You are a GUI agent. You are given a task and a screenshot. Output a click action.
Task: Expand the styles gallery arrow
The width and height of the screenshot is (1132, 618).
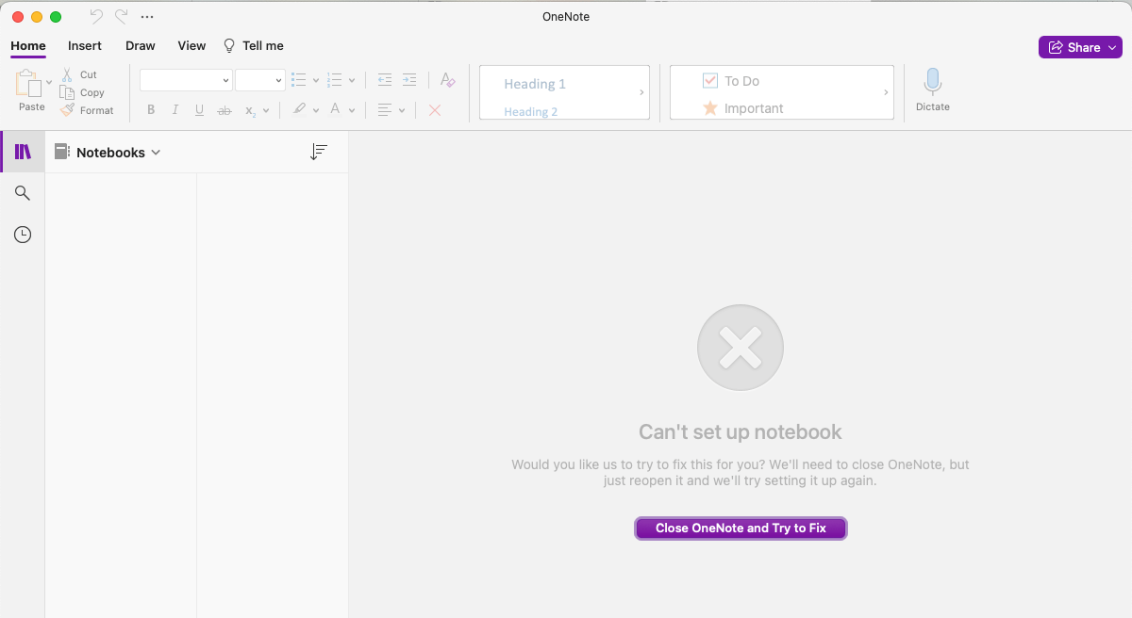pyautogui.click(x=641, y=92)
